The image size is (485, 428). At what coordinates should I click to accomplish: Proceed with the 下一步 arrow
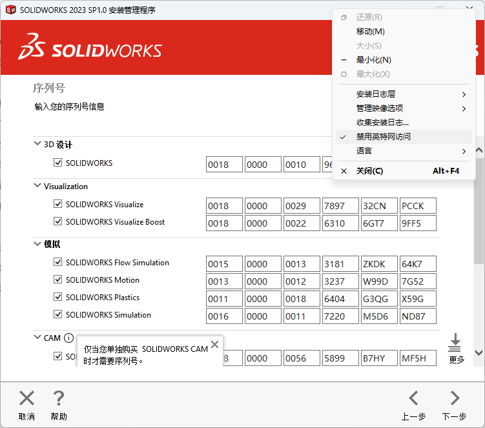coord(455,398)
